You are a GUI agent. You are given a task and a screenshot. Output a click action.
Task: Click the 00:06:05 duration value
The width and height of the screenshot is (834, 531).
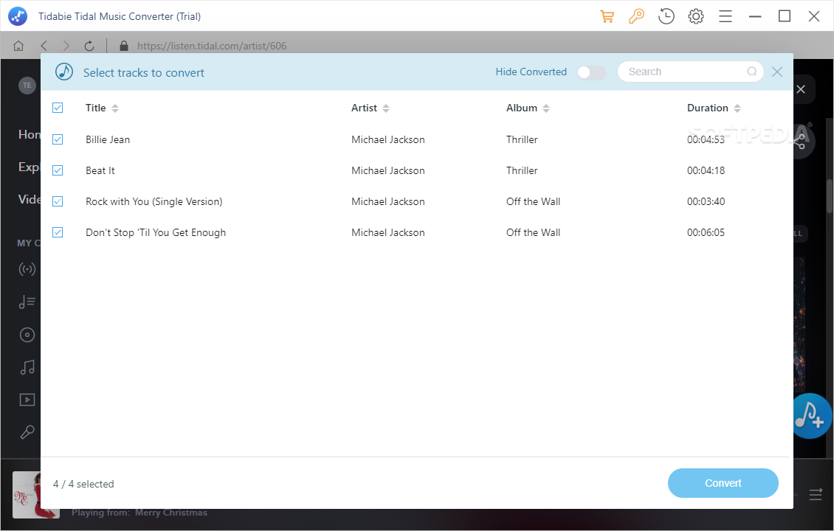(x=706, y=232)
